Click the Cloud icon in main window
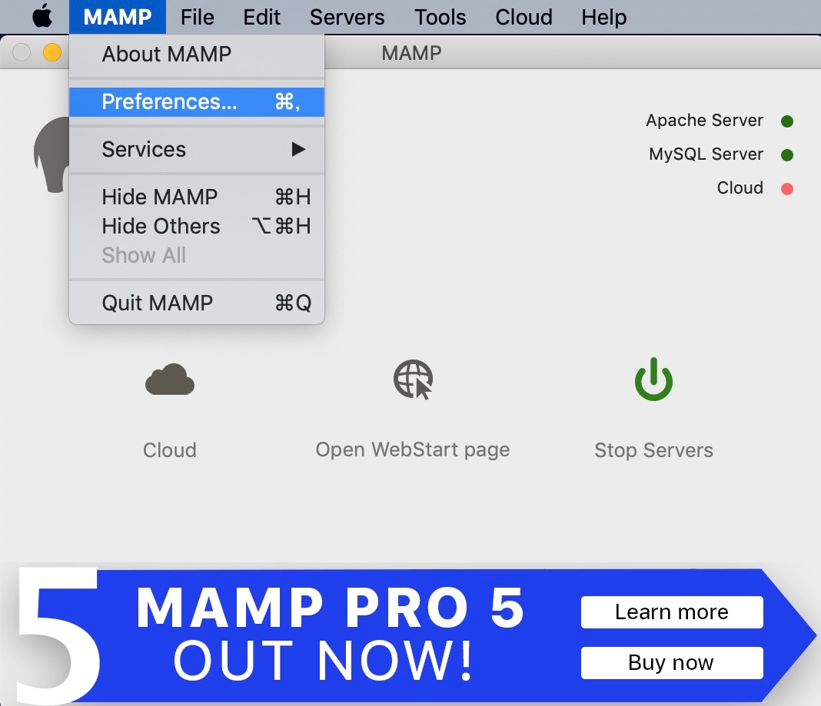This screenshot has height=706, width=821. pyautogui.click(x=169, y=380)
